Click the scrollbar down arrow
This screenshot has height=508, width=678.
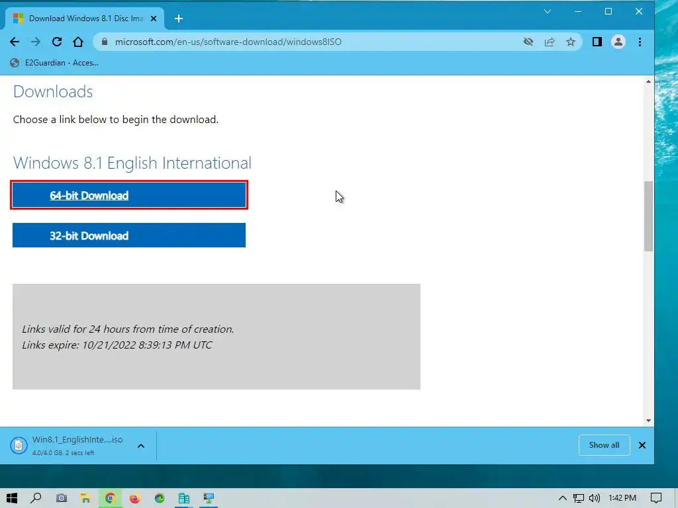click(x=648, y=420)
